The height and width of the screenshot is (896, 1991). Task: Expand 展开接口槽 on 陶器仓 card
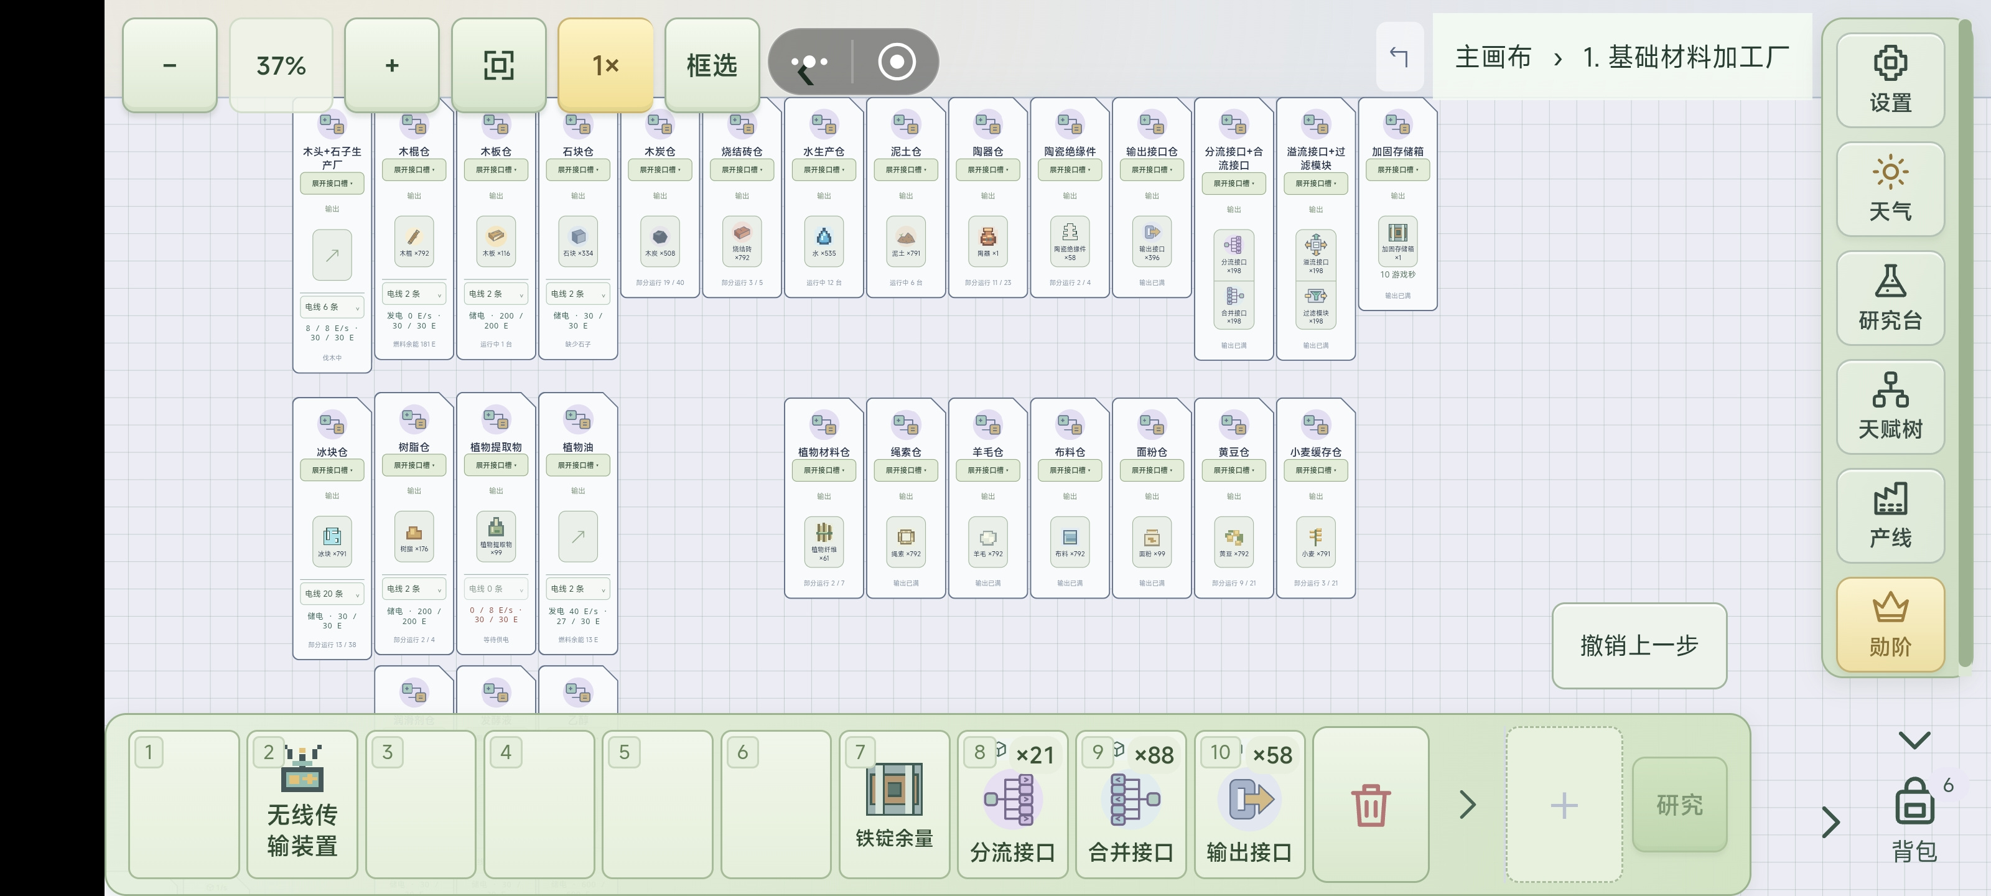point(988,170)
